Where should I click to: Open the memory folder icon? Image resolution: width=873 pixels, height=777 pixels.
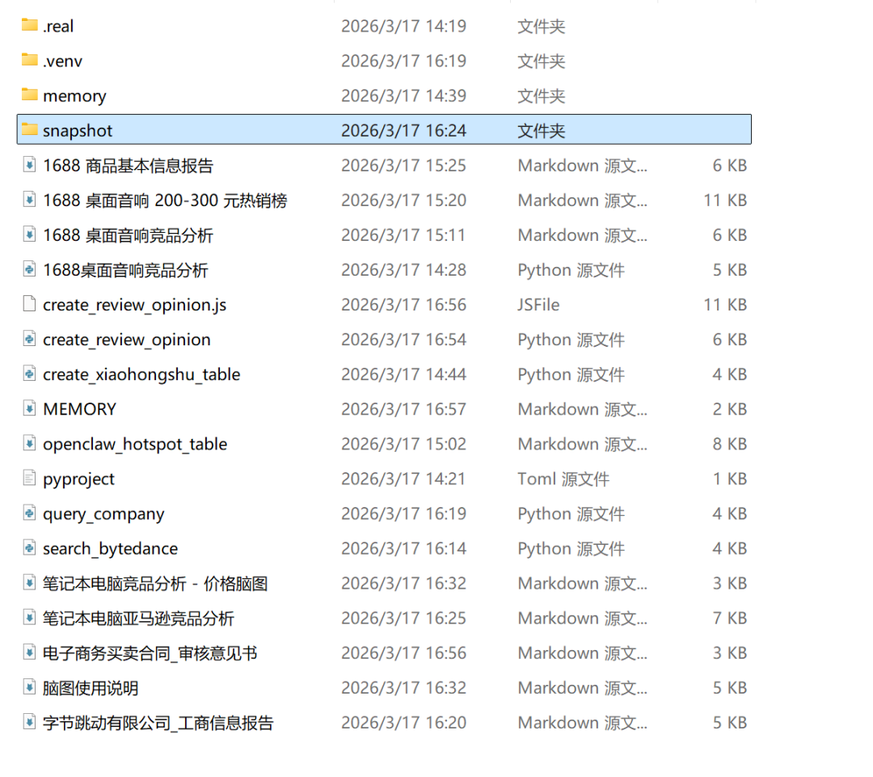28,95
